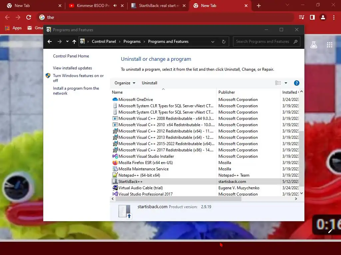Sort list by Name column header
The height and width of the screenshot is (255, 341).
click(x=163, y=92)
